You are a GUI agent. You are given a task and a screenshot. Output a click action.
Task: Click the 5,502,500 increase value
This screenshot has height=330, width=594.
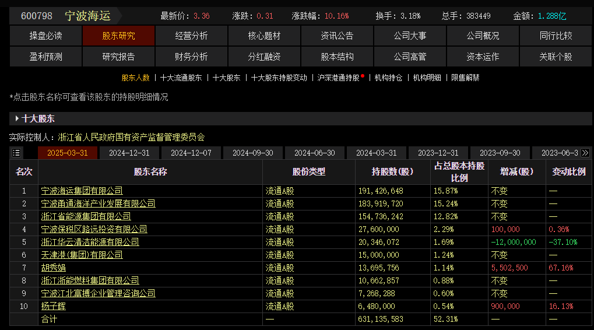[x=509, y=268]
